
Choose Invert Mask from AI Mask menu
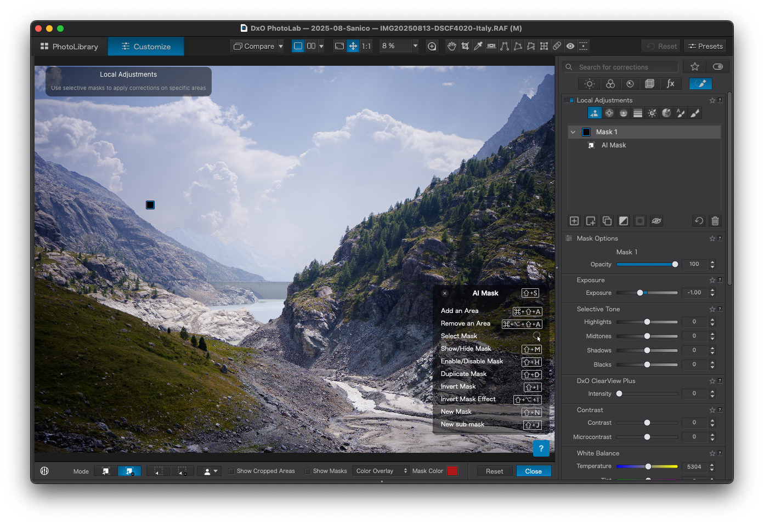click(x=458, y=386)
